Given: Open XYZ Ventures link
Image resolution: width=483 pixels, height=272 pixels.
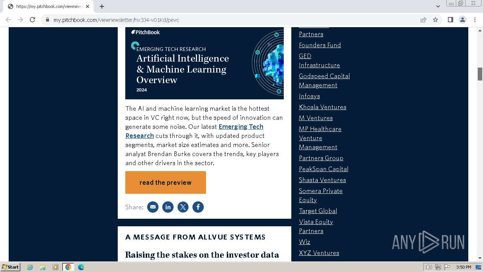Looking at the screenshot, I should point(319,253).
